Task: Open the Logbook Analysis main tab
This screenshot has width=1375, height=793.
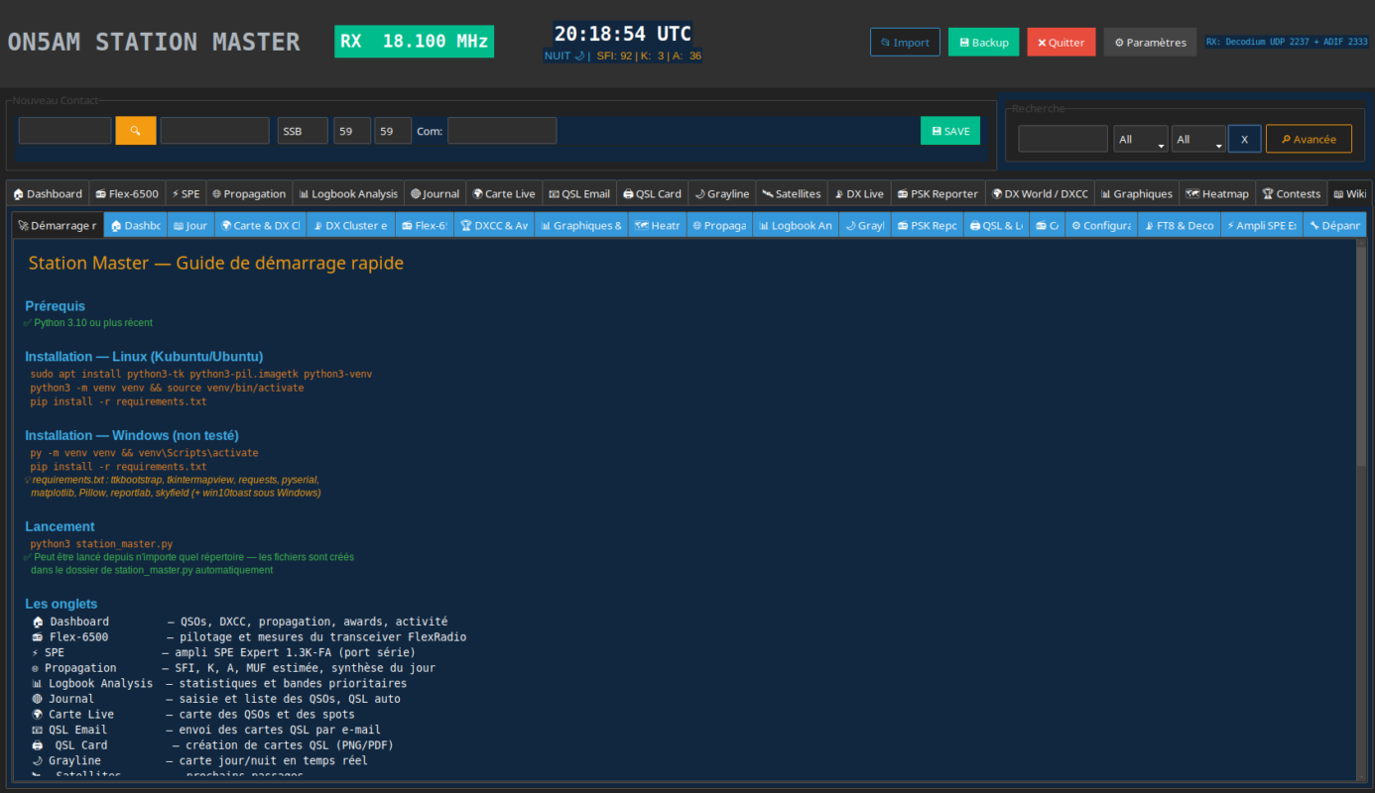Action: (x=348, y=194)
